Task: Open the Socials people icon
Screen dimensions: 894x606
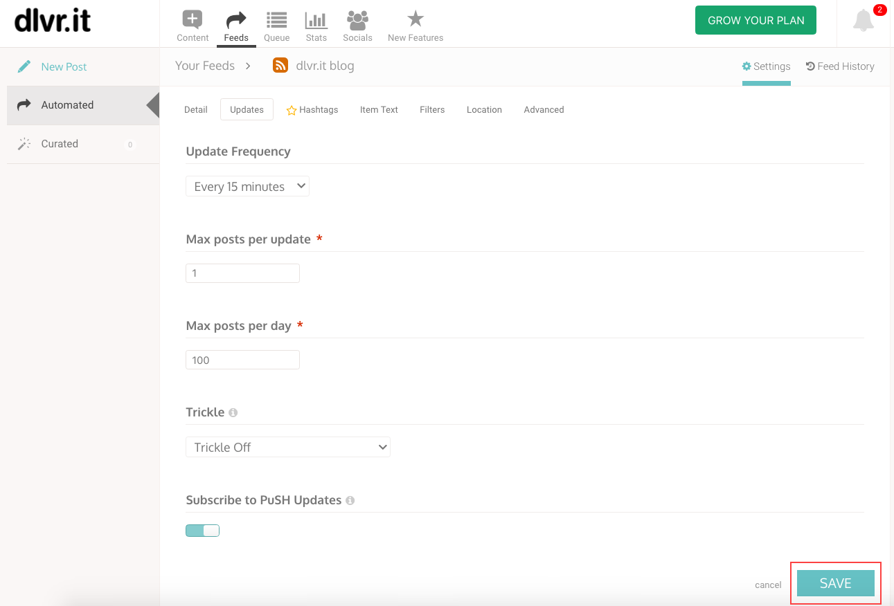Action: pyautogui.click(x=357, y=19)
